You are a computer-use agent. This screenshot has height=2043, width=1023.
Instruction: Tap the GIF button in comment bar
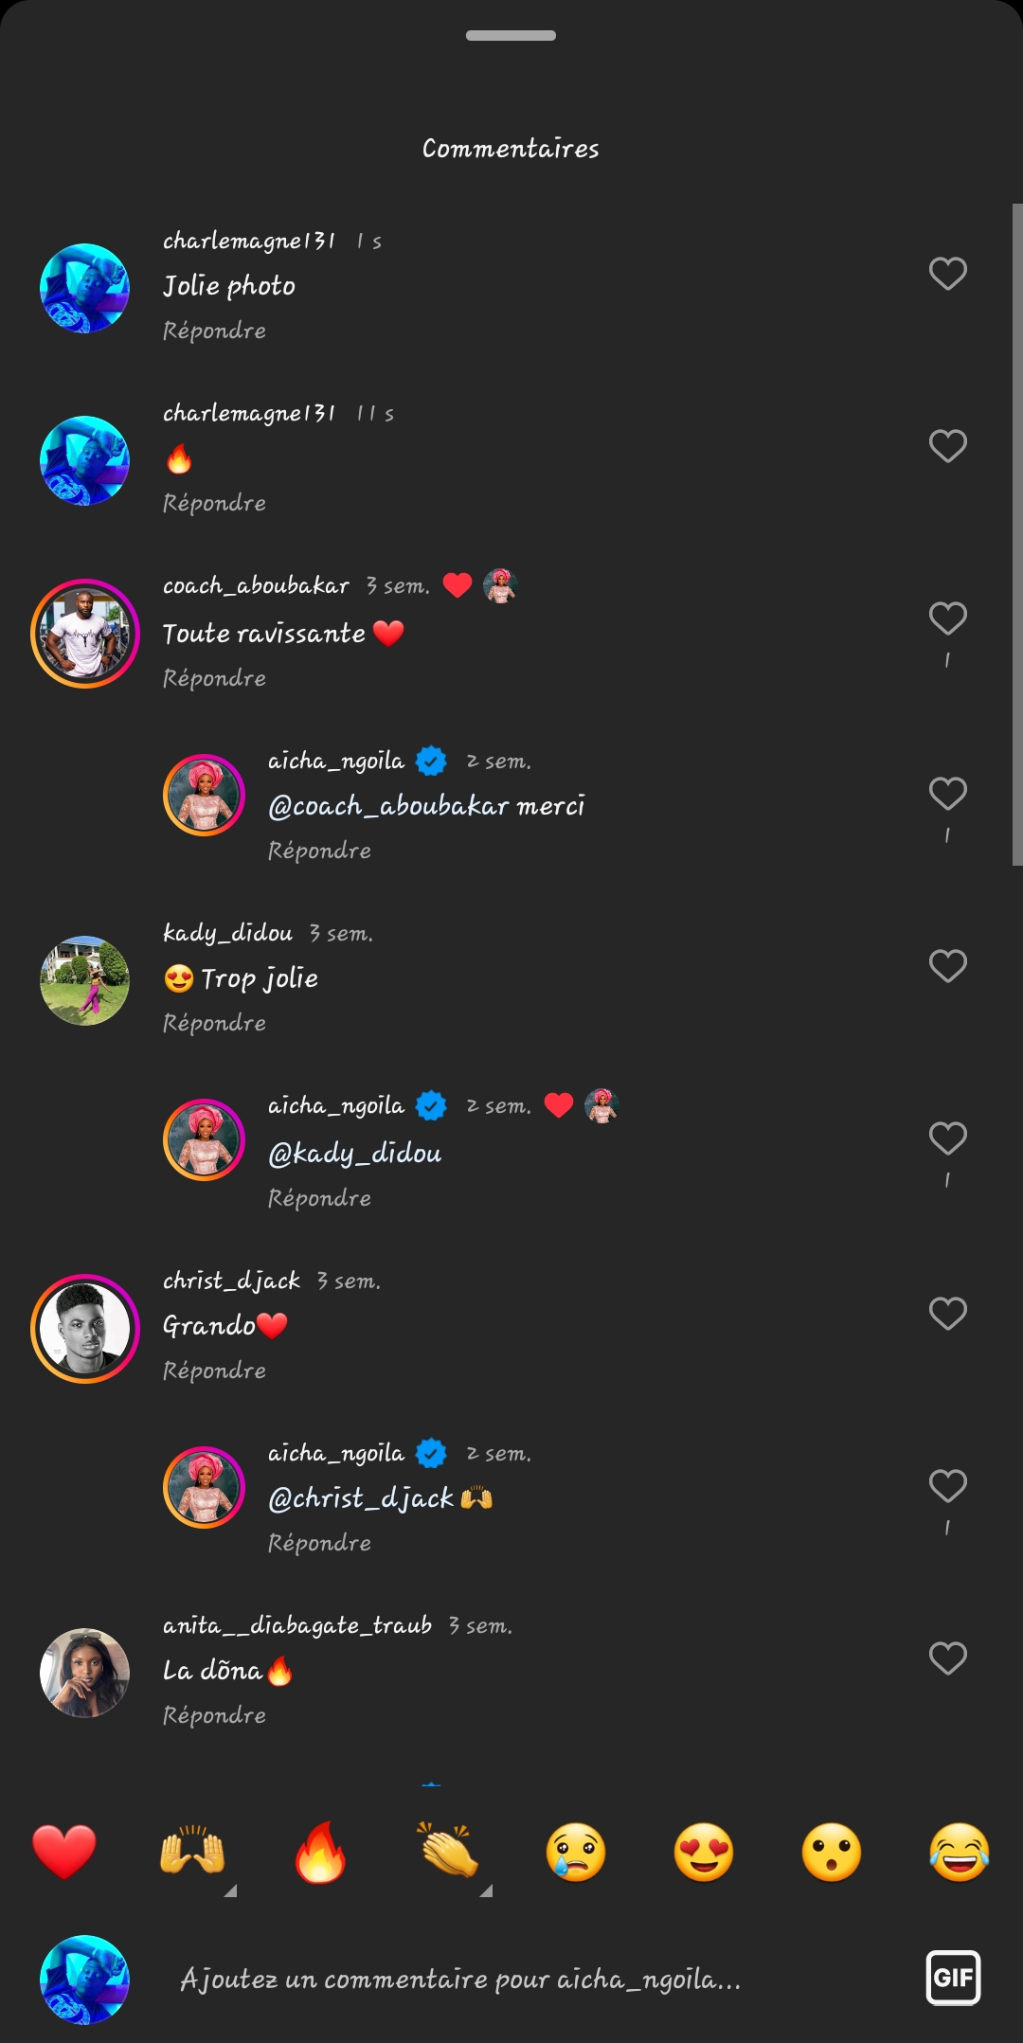953,1978
